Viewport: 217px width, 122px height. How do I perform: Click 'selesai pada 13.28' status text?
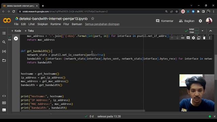point(109,117)
